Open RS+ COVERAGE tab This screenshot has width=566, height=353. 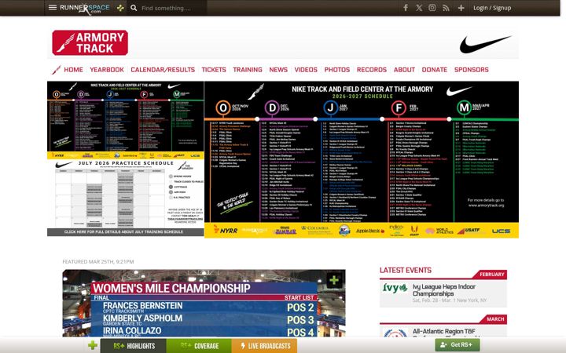click(199, 346)
